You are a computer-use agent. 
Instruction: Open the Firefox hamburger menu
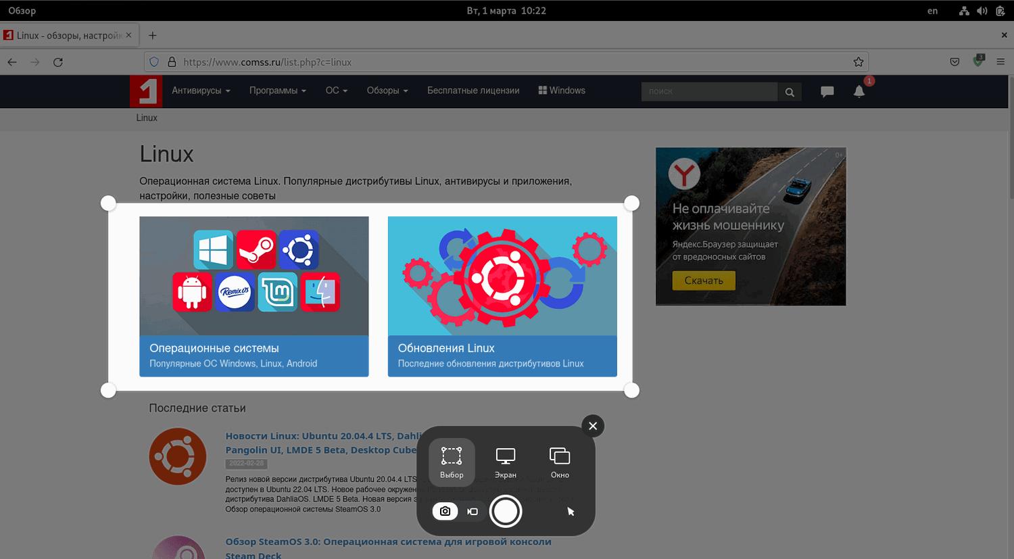1000,62
